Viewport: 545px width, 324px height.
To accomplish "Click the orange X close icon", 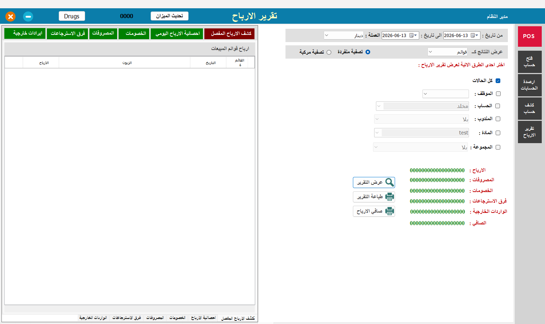I will pyautogui.click(x=10, y=17).
